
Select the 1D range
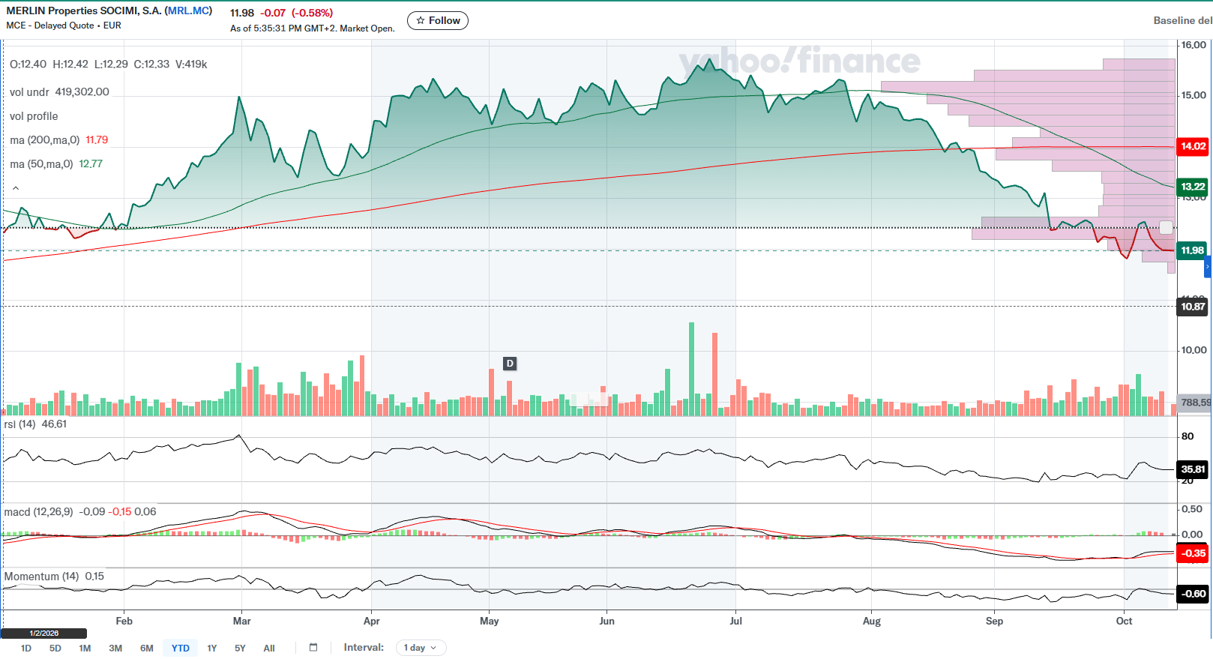tap(26, 649)
